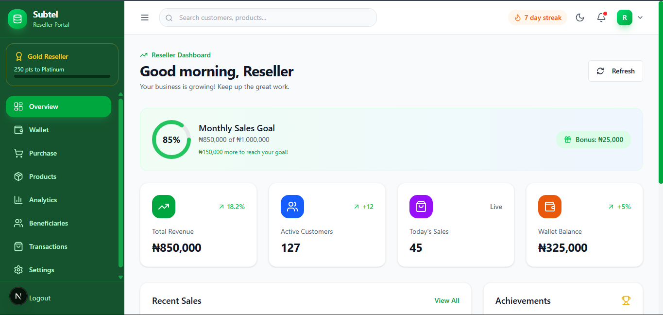Click Logout in sidebar
663x315 pixels.
pos(40,298)
